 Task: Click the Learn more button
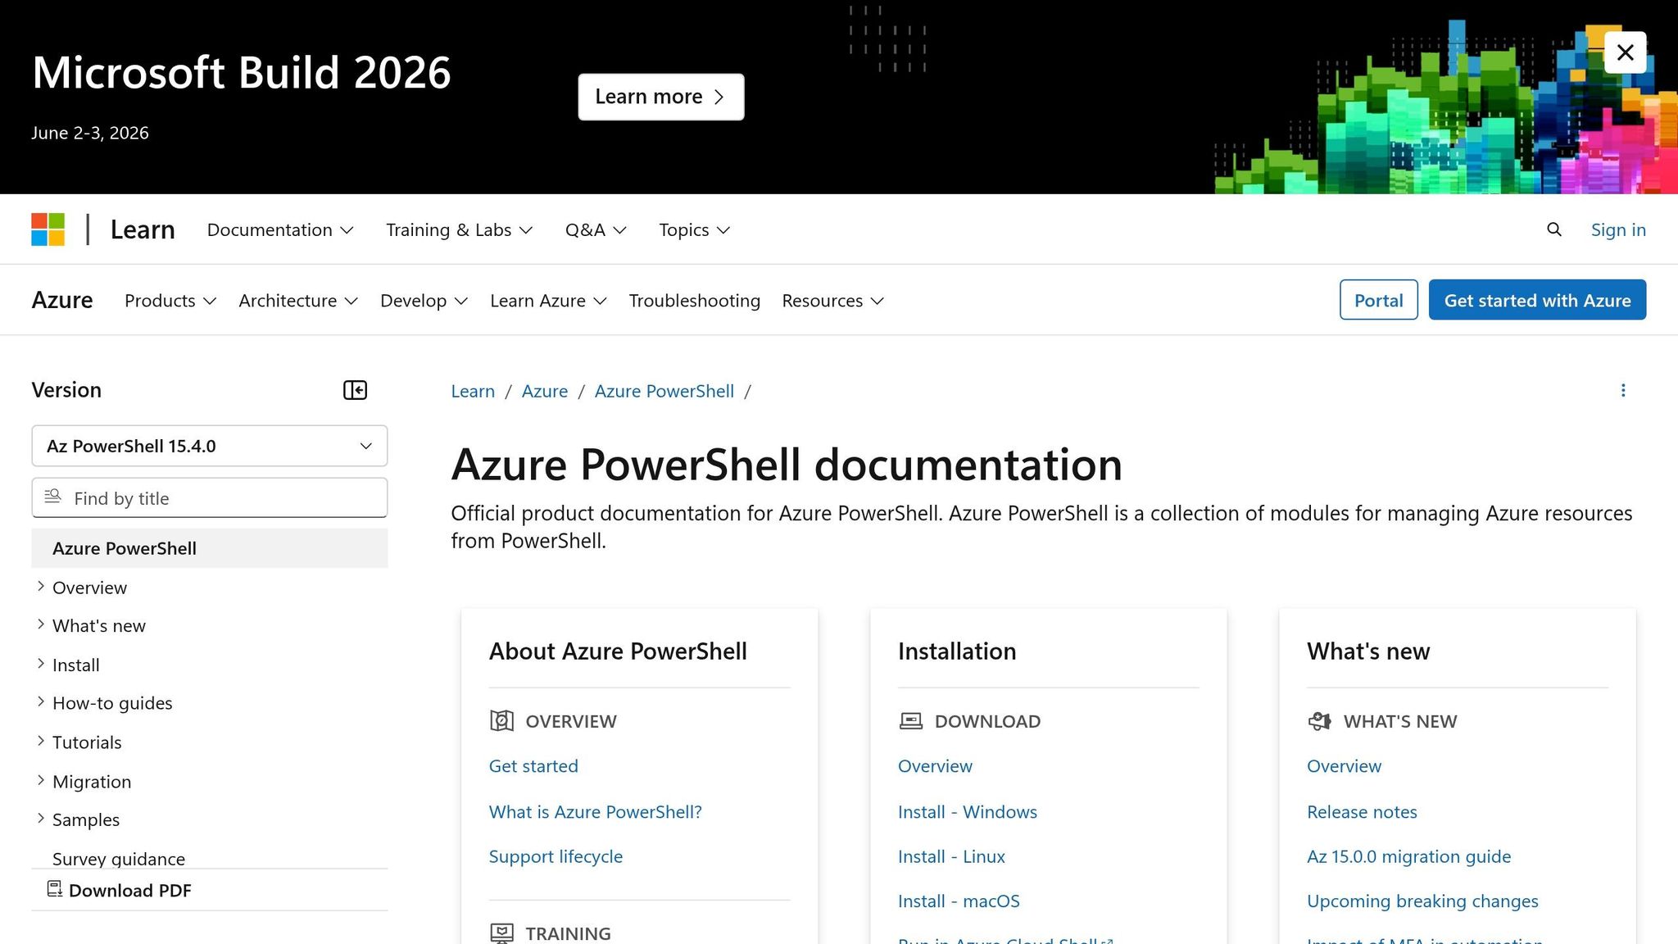click(x=660, y=96)
